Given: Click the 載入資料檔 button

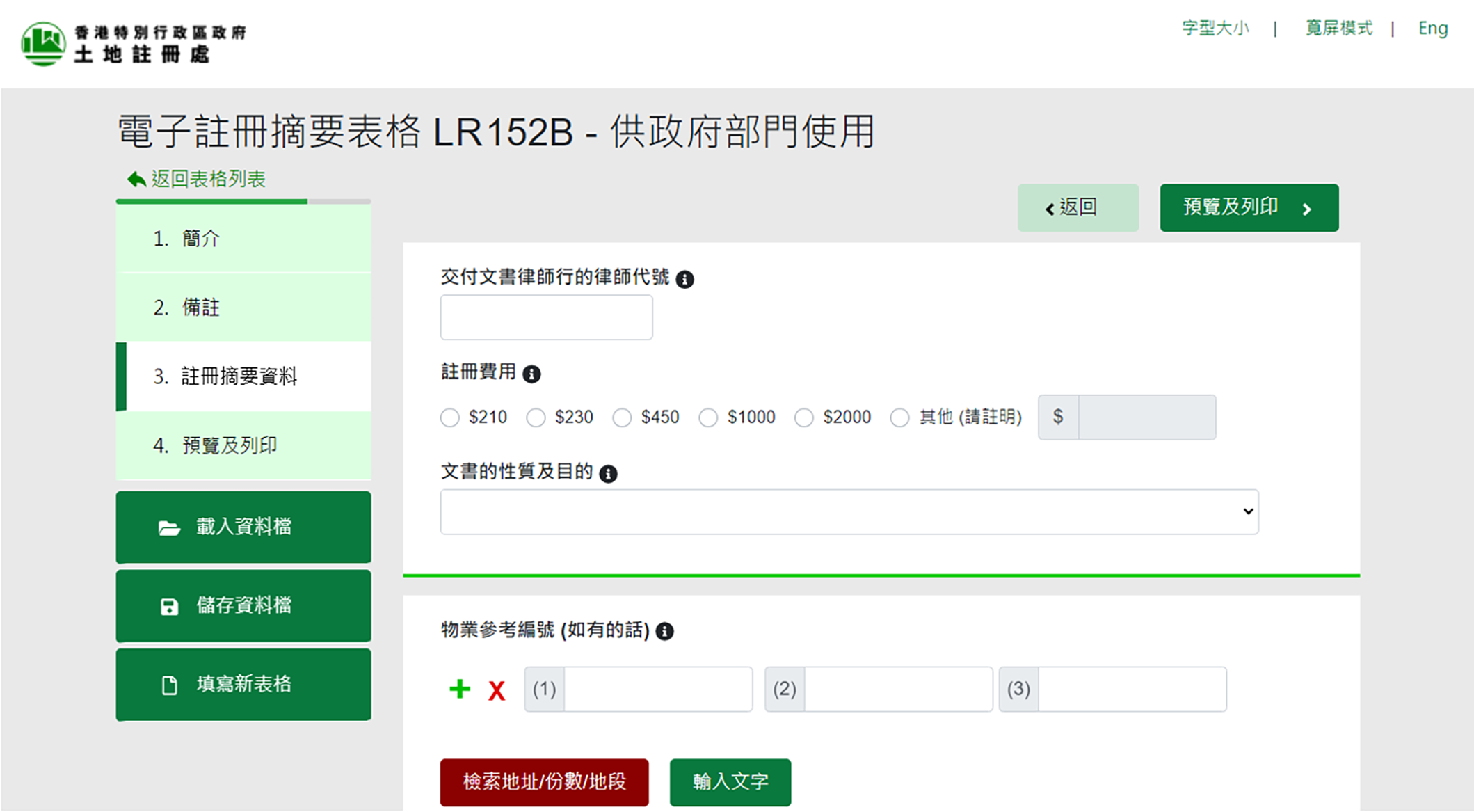Looking at the screenshot, I should pos(243,527).
